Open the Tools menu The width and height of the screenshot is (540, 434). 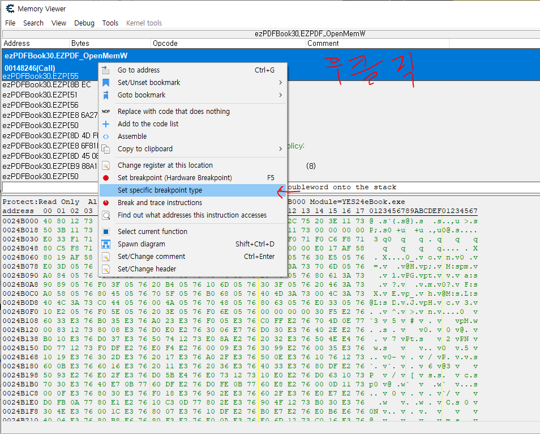point(110,23)
